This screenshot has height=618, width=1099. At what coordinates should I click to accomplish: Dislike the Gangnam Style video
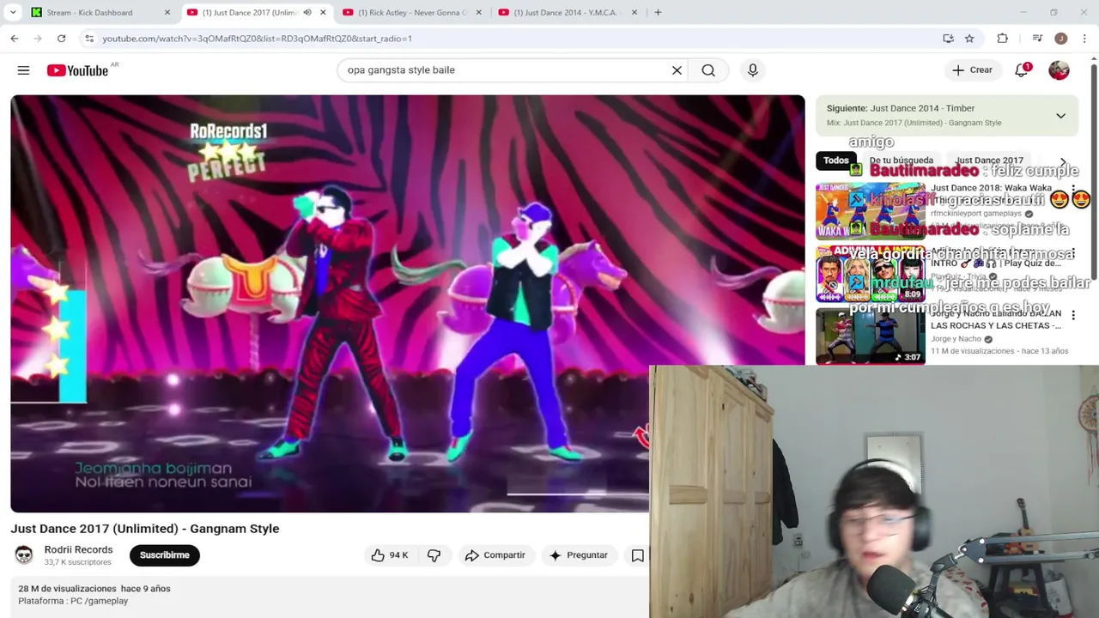pos(434,555)
